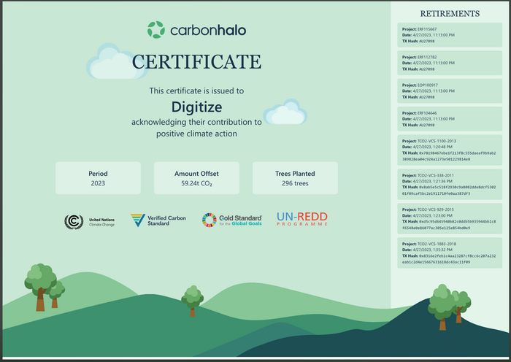The image size is (511, 362).
Task: Select the Amount Offset 59.24t CO₂ card
Action: [x=196, y=179]
